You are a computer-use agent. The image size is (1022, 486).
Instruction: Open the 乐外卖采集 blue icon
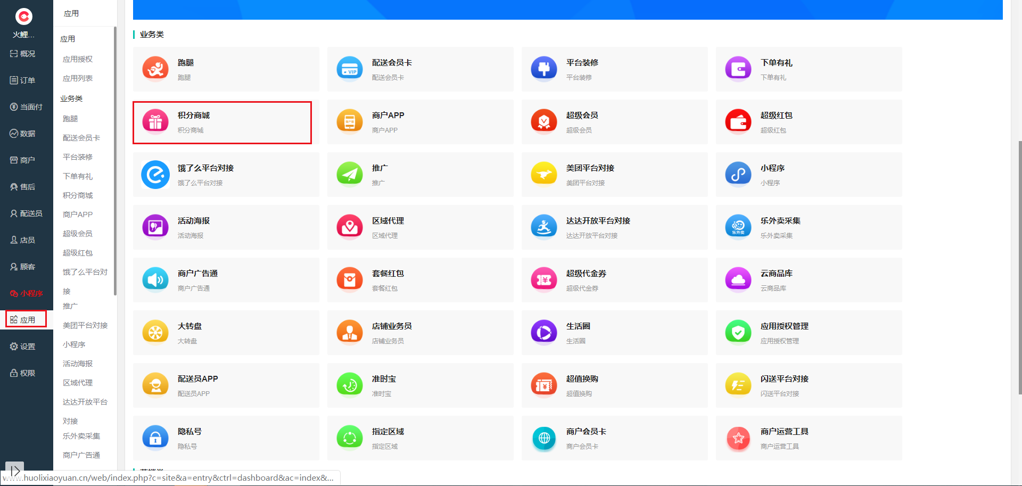(738, 227)
